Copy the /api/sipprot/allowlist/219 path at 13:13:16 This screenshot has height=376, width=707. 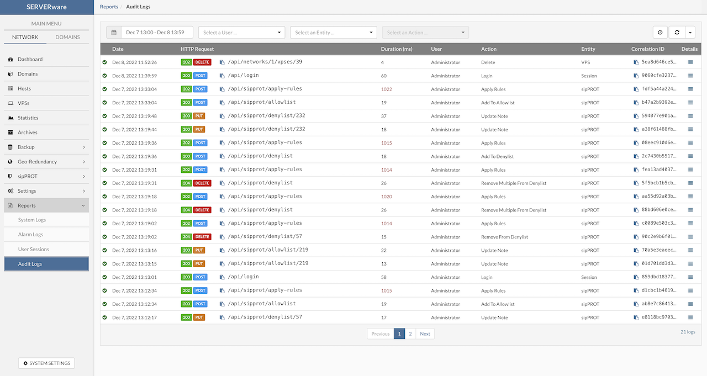click(x=222, y=250)
